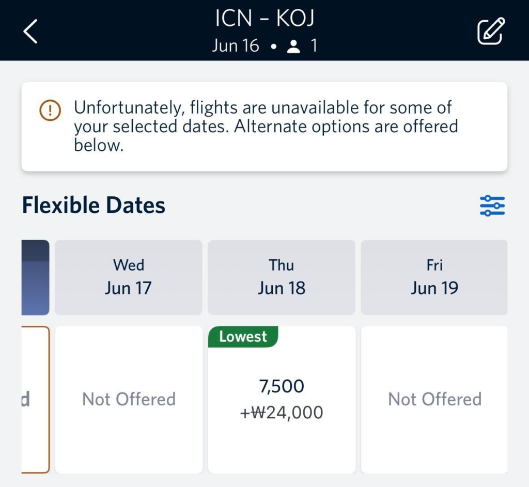Select the partially visible blue date tab
The image size is (529, 487).
[x=35, y=277]
